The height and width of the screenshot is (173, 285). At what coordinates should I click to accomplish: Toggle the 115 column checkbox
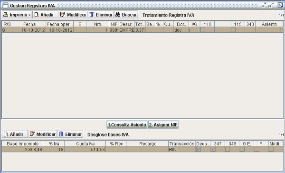pyautogui.click(x=233, y=29)
